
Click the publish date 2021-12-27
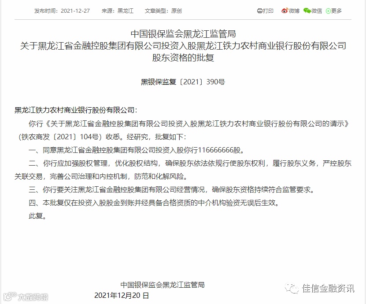point(75,11)
